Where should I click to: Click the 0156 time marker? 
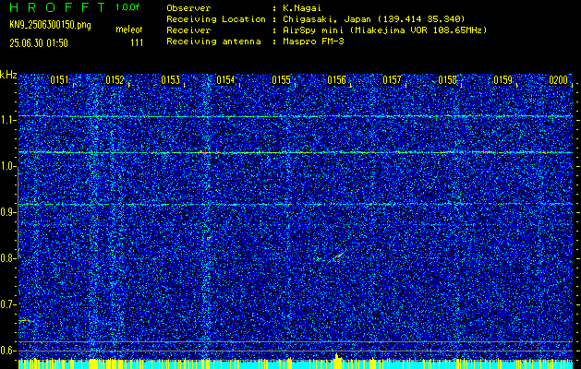point(337,80)
